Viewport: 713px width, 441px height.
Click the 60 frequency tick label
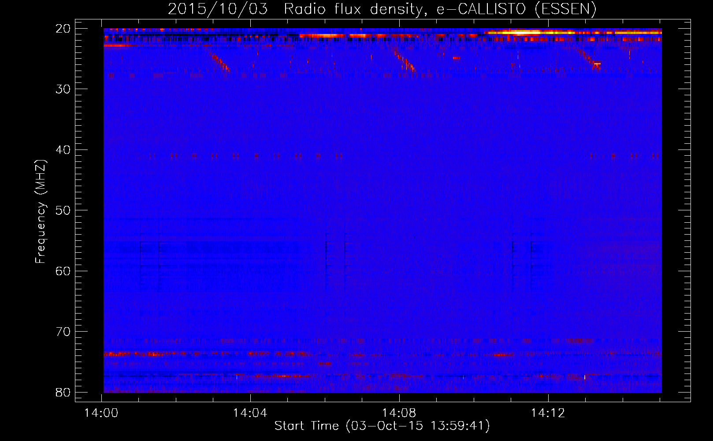point(63,270)
